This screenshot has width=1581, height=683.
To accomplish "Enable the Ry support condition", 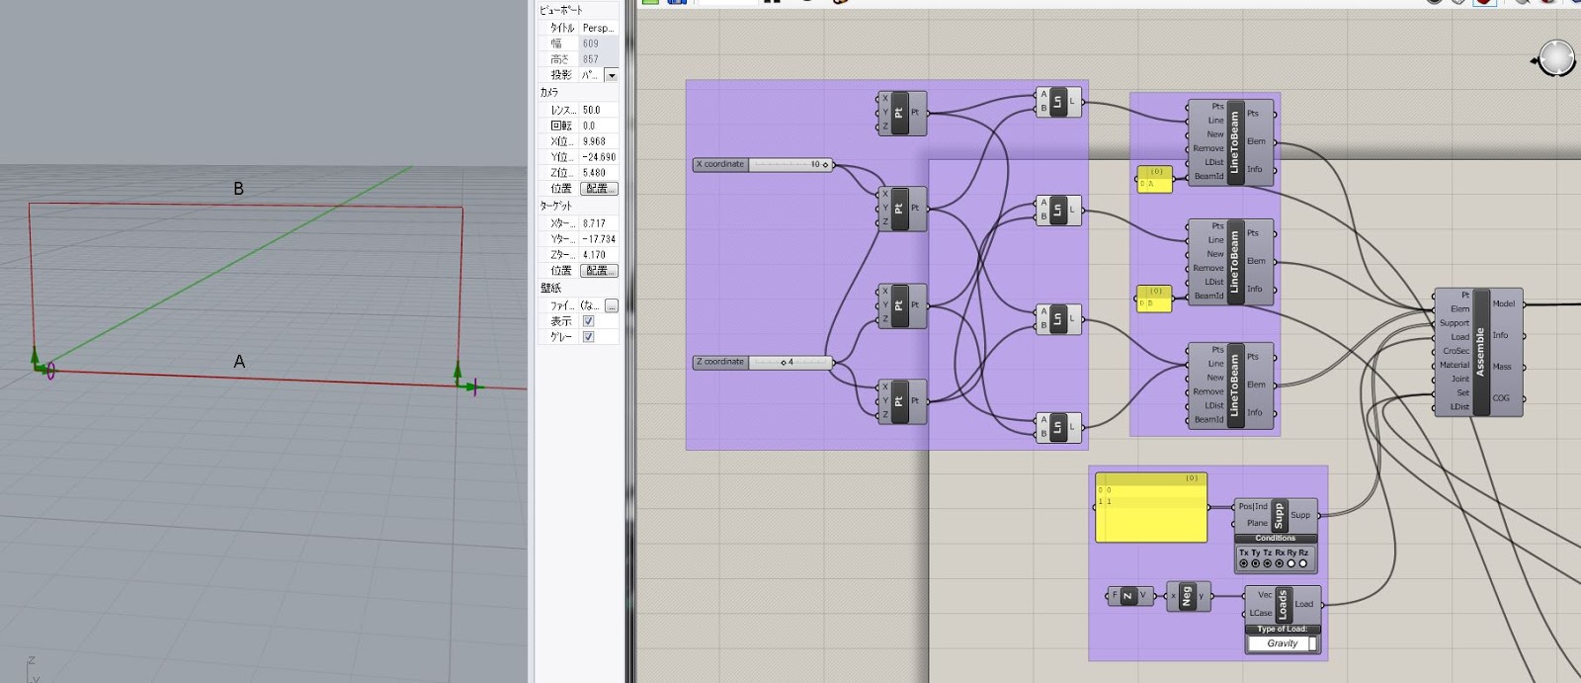I will tap(1291, 563).
